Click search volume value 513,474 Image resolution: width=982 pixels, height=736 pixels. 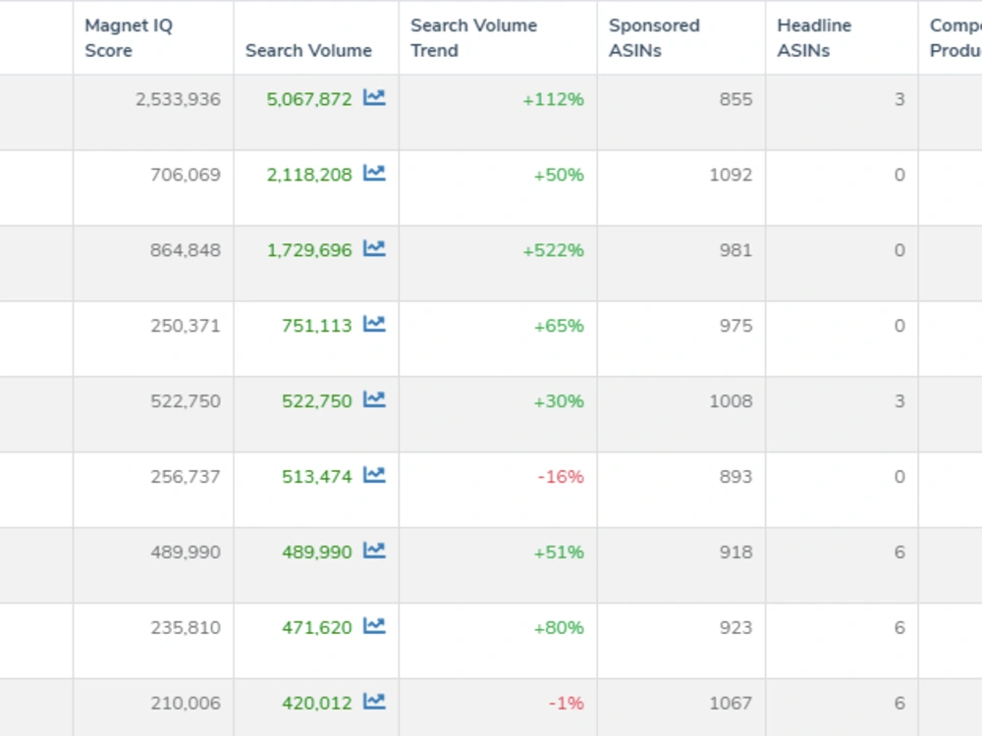317,477
